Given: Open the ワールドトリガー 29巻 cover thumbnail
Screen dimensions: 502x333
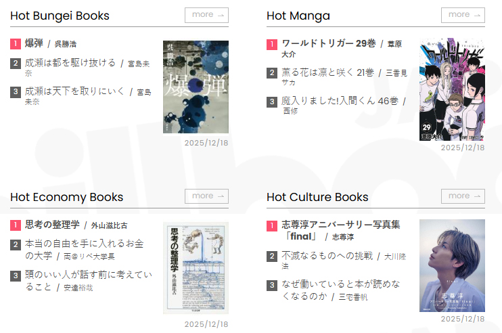Looking at the screenshot, I should pos(452,89).
